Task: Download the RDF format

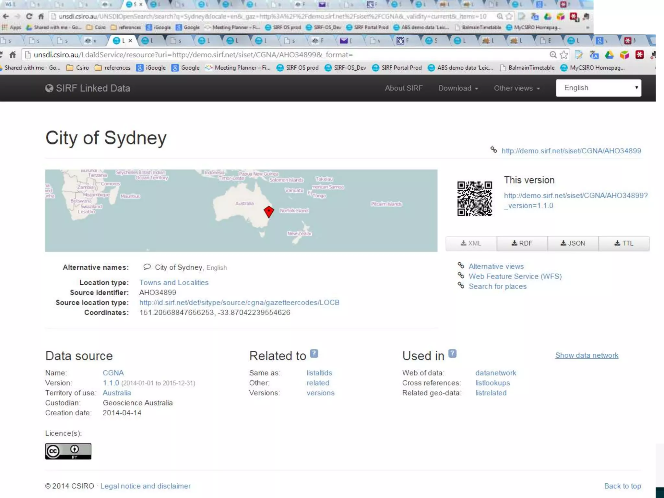Action: [x=522, y=243]
